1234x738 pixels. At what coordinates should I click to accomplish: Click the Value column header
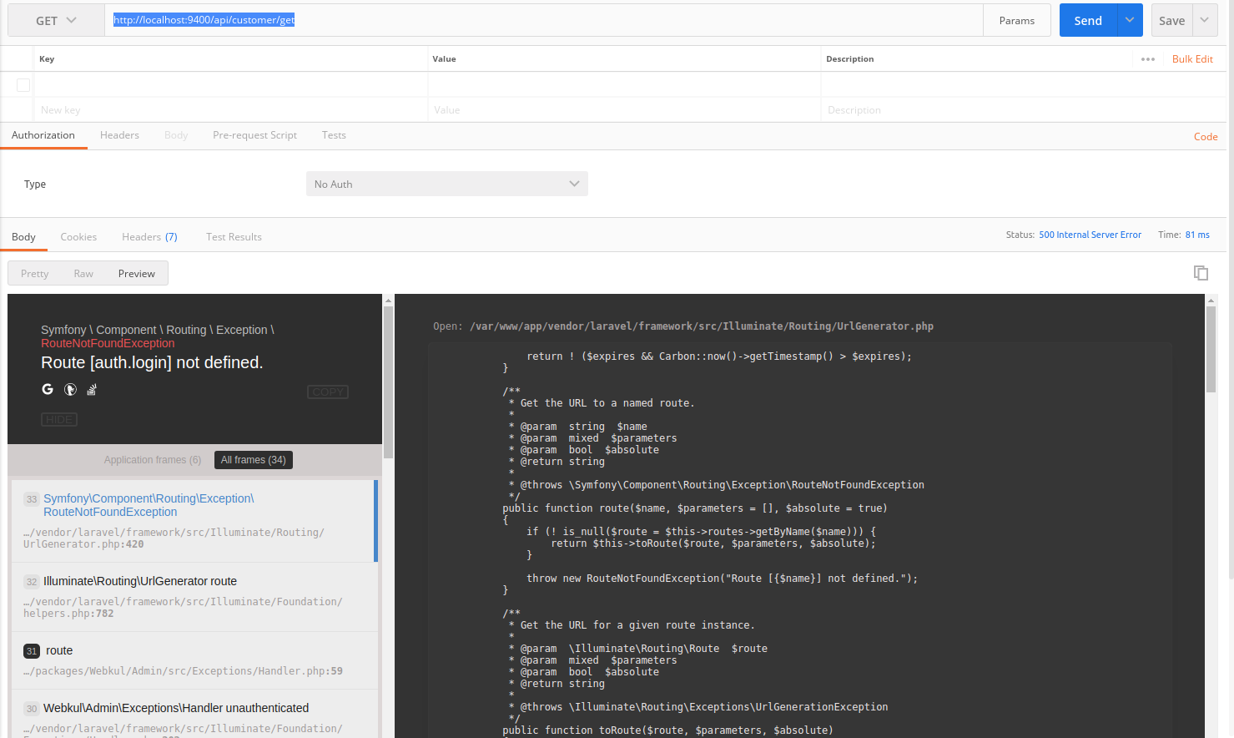[444, 59]
